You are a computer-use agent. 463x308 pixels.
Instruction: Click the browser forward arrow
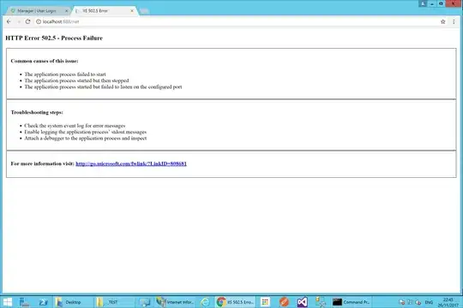19,21
